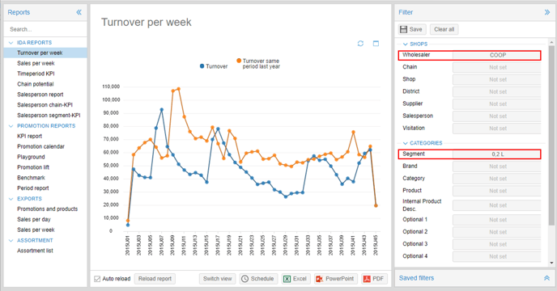Open the Salesperson chain-KPI report
Image resolution: width=557 pixels, height=291 pixels.
click(45, 105)
